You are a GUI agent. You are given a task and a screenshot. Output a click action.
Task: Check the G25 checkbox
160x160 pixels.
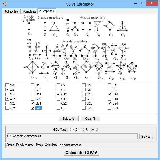(x=7, y=108)
